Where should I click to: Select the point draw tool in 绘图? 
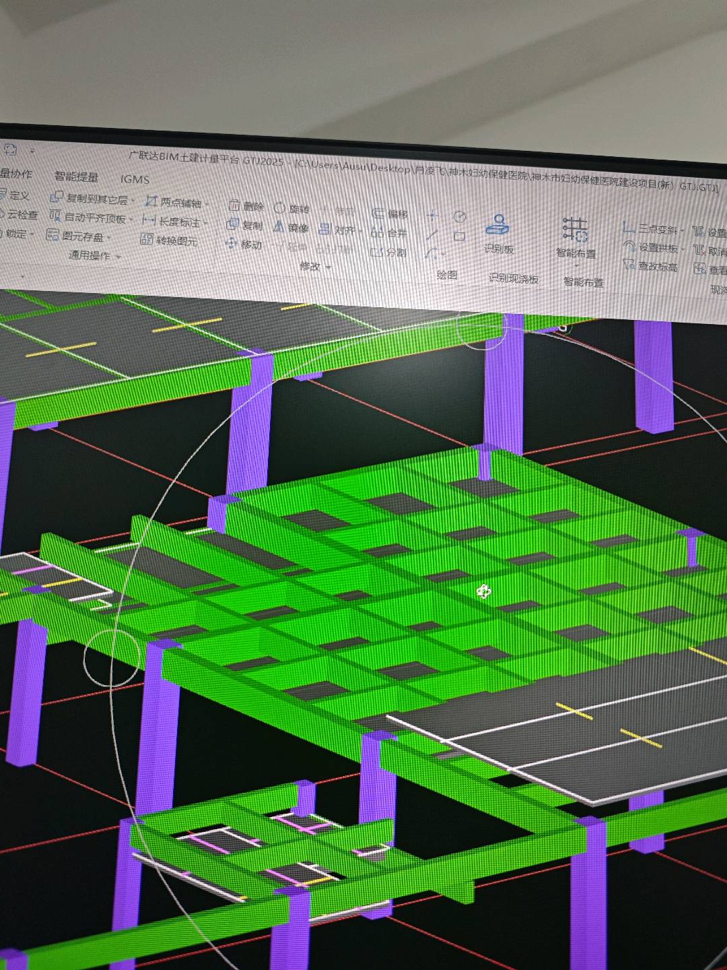[x=432, y=216]
